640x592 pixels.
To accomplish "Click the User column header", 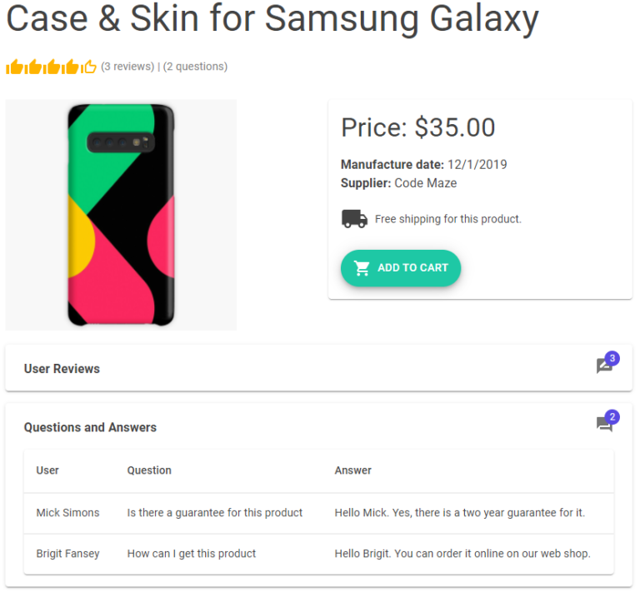I will pyautogui.click(x=47, y=470).
